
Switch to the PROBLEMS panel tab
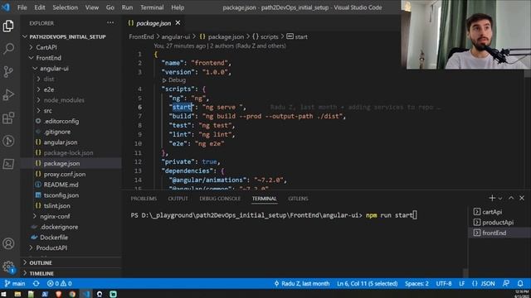click(x=144, y=199)
